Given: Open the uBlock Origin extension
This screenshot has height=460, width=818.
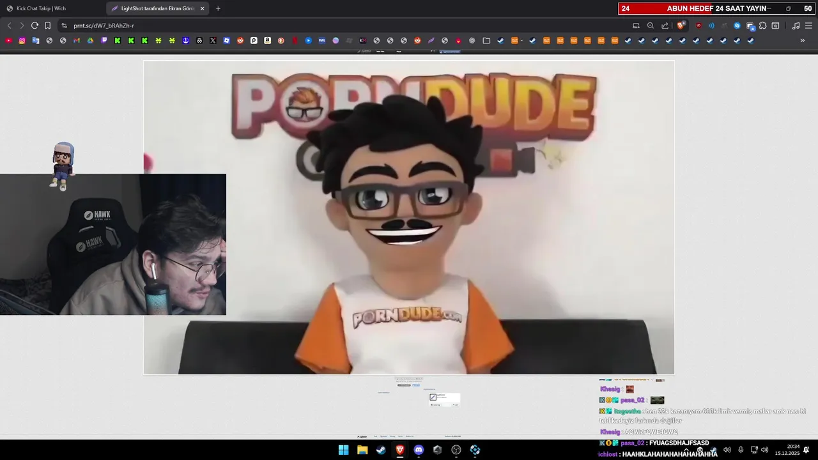Looking at the screenshot, I should click(698, 26).
